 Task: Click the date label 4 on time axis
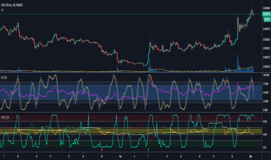(134, 157)
